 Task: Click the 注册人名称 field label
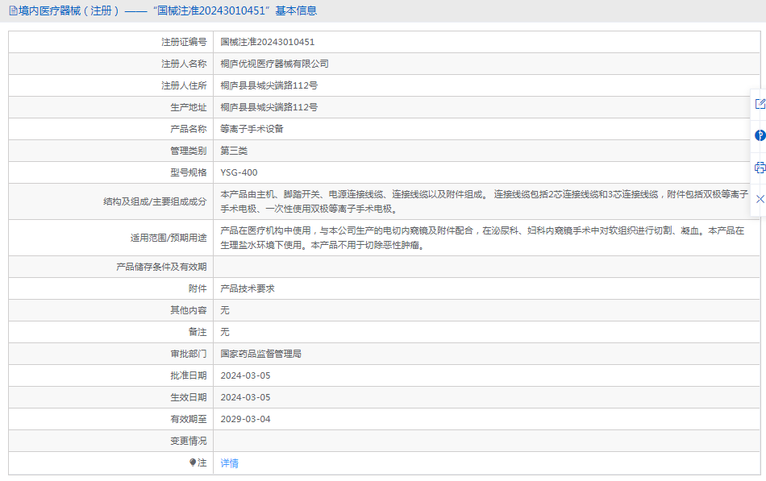pos(184,64)
